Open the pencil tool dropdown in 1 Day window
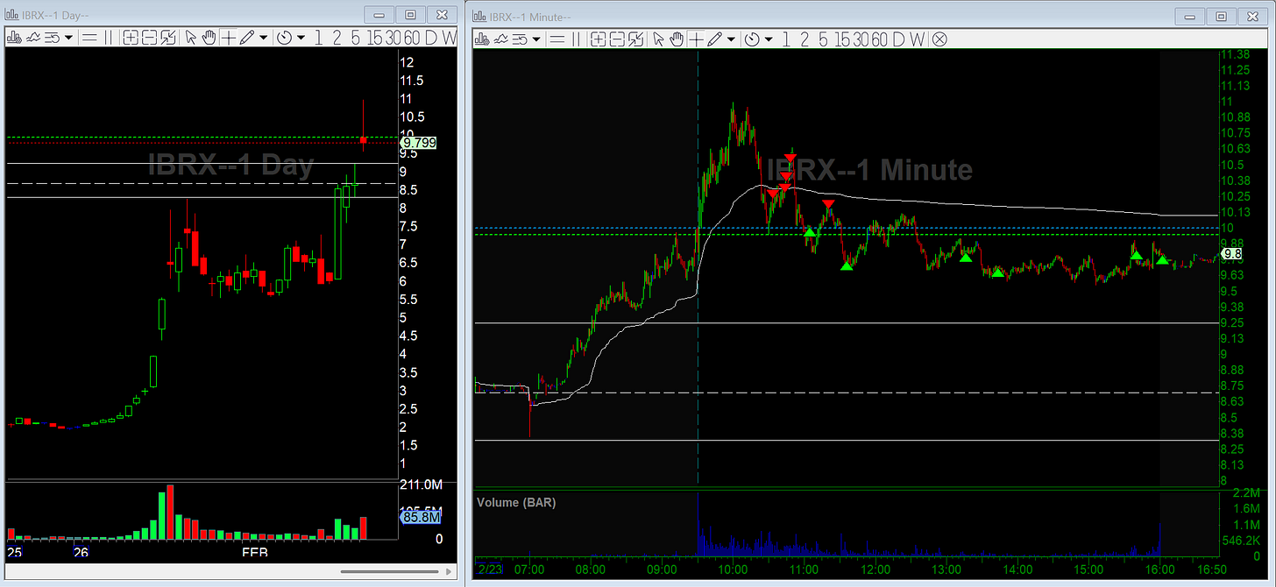Image resolution: width=1276 pixels, height=587 pixels. click(263, 38)
